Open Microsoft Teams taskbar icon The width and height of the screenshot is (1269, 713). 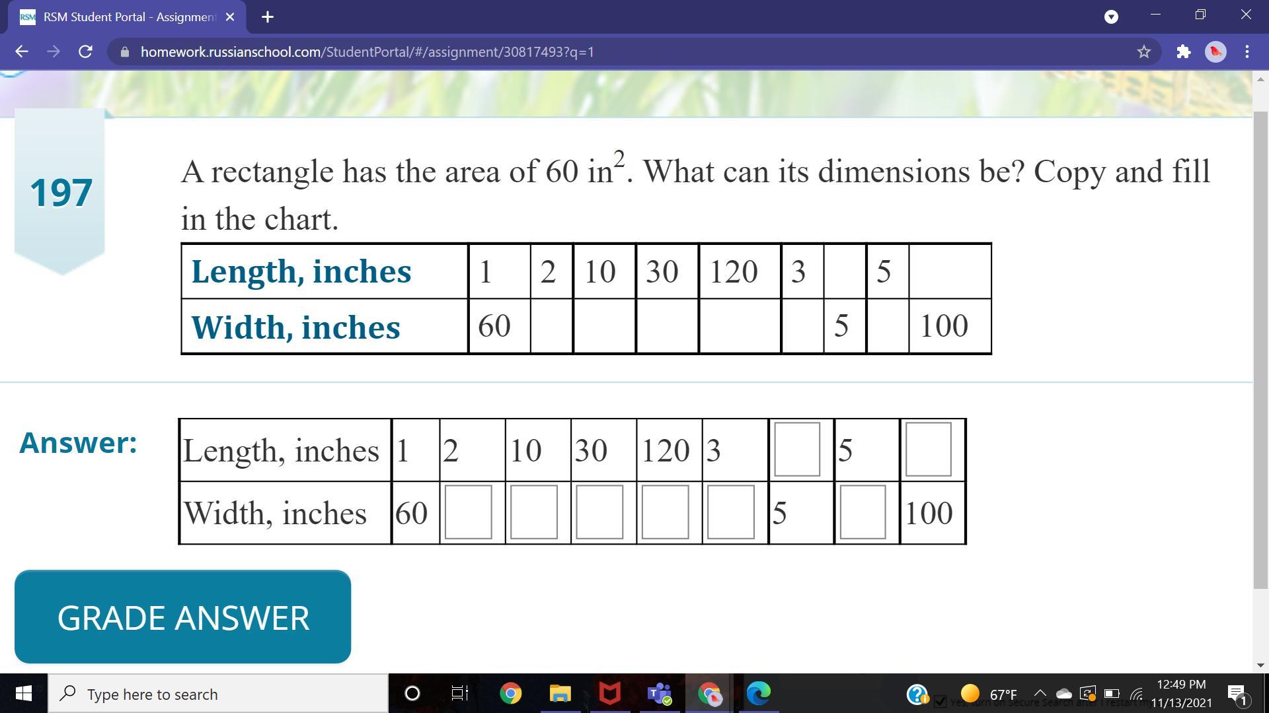point(659,693)
